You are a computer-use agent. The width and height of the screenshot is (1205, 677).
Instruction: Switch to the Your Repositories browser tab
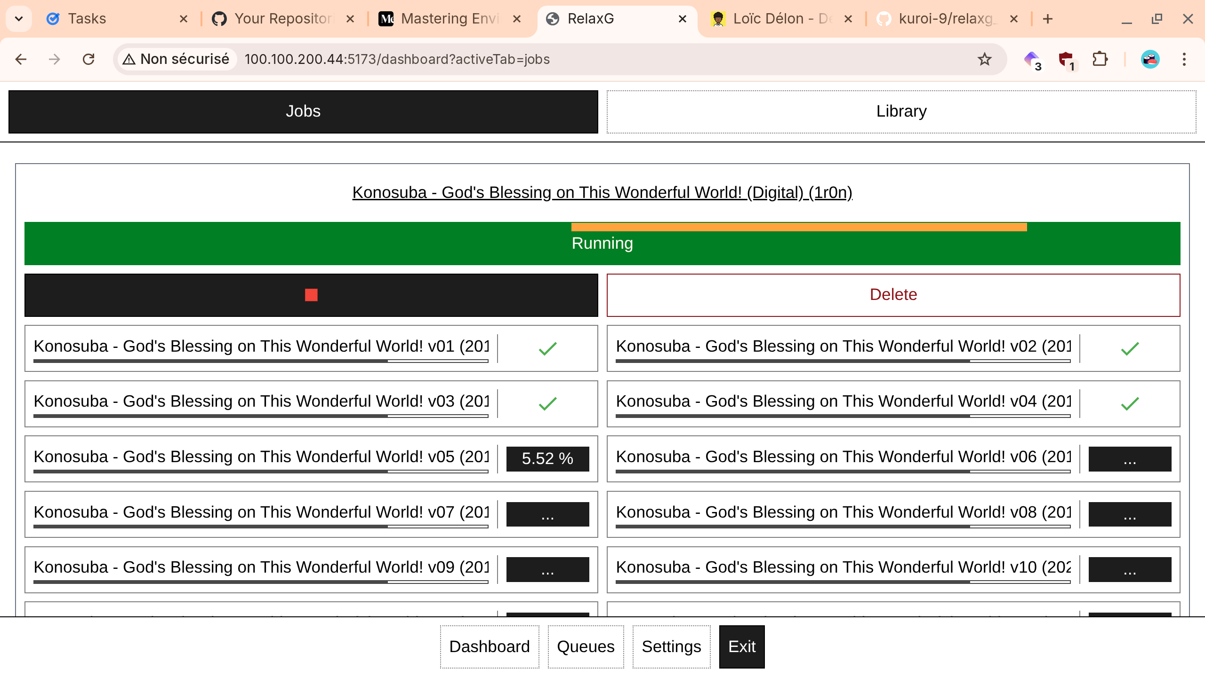click(x=282, y=19)
